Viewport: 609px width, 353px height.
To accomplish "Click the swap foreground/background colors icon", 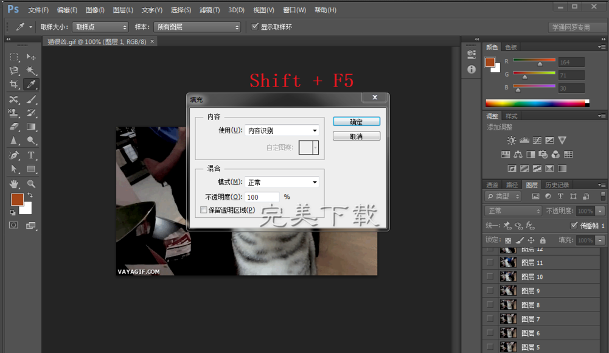I will [x=30, y=195].
